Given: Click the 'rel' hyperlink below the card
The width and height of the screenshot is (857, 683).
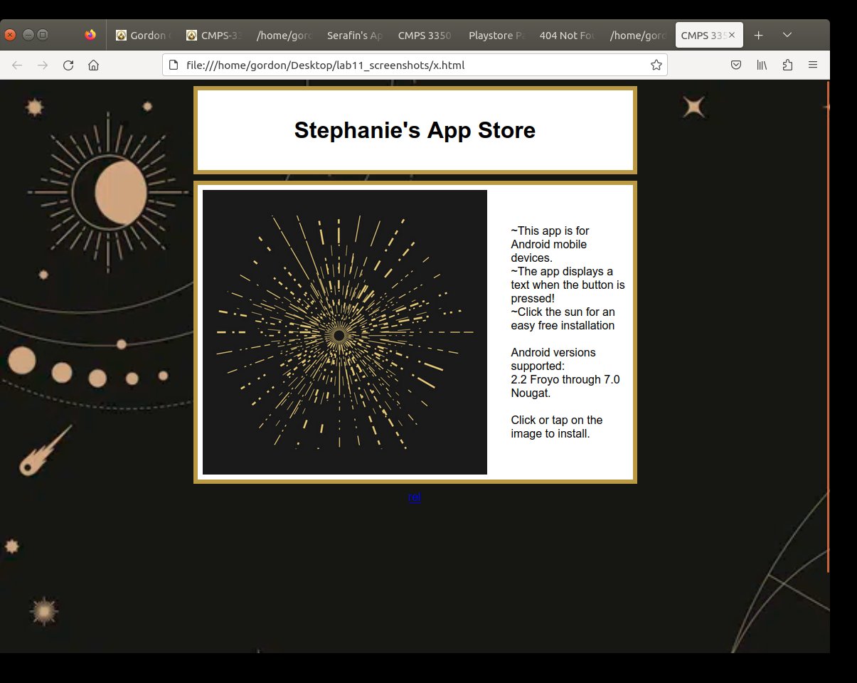Looking at the screenshot, I should pos(414,497).
